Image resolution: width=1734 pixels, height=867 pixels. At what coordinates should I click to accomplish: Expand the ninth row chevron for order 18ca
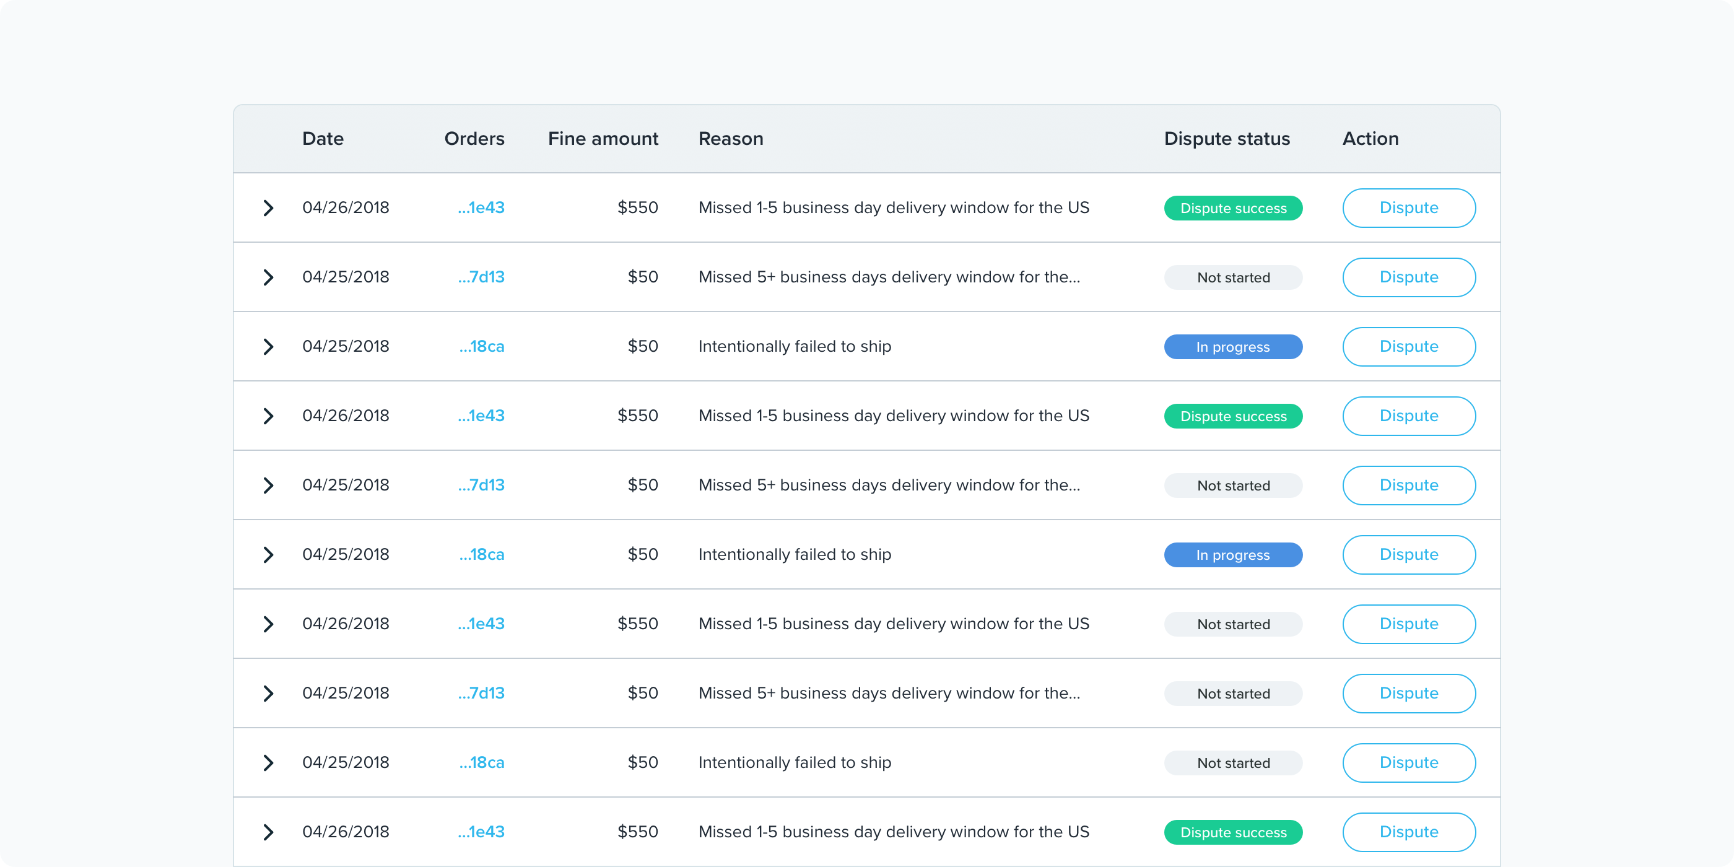coord(268,763)
